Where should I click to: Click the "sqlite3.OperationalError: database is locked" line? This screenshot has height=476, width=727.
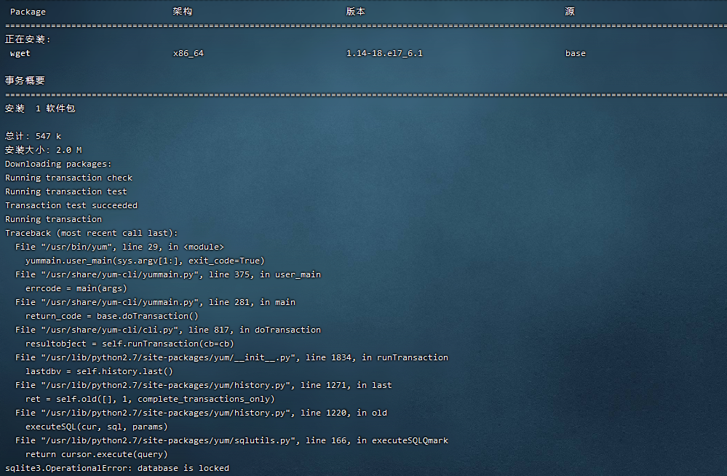click(x=117, y=468)
